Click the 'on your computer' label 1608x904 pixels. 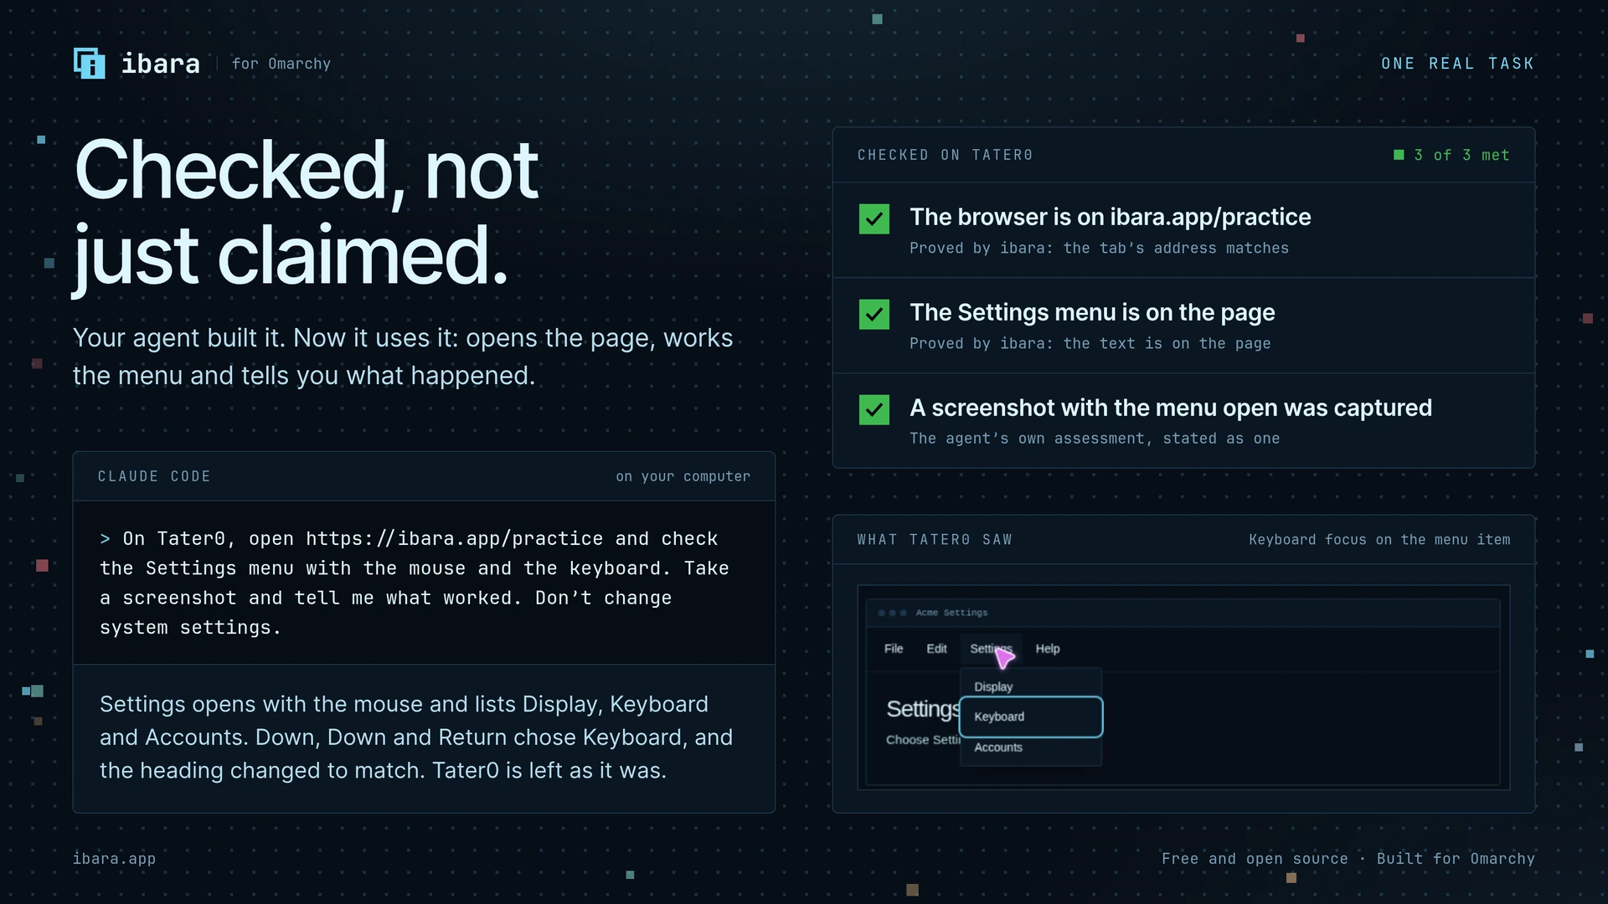click(683, 476)
